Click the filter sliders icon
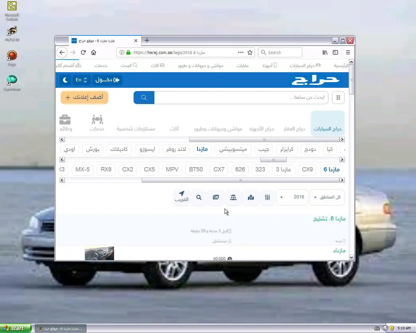The width and height of the screenshot is (416, 333). [x=267, y=197]
